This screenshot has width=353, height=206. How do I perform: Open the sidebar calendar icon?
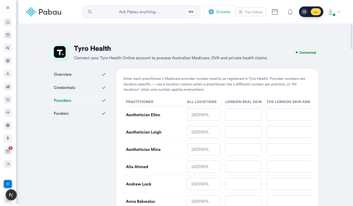8,35
